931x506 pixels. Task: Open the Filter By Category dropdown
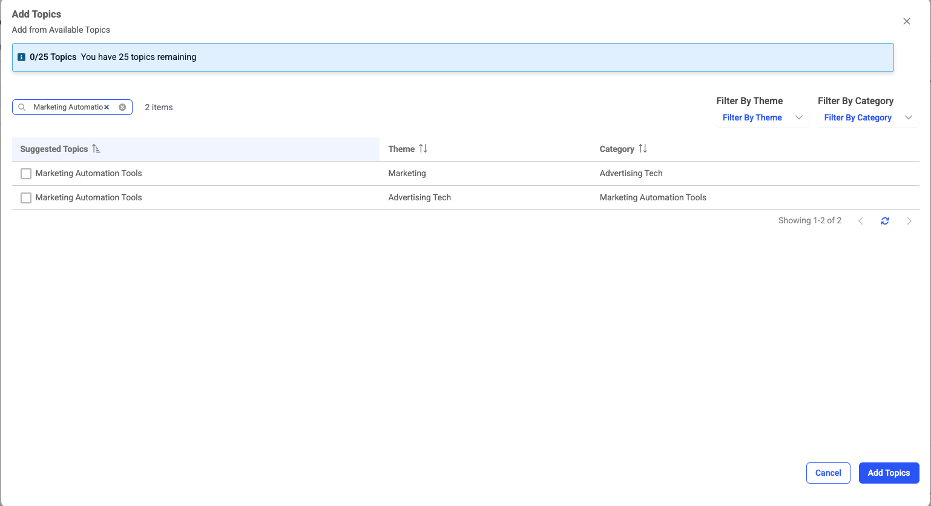[x=868, y=117]
